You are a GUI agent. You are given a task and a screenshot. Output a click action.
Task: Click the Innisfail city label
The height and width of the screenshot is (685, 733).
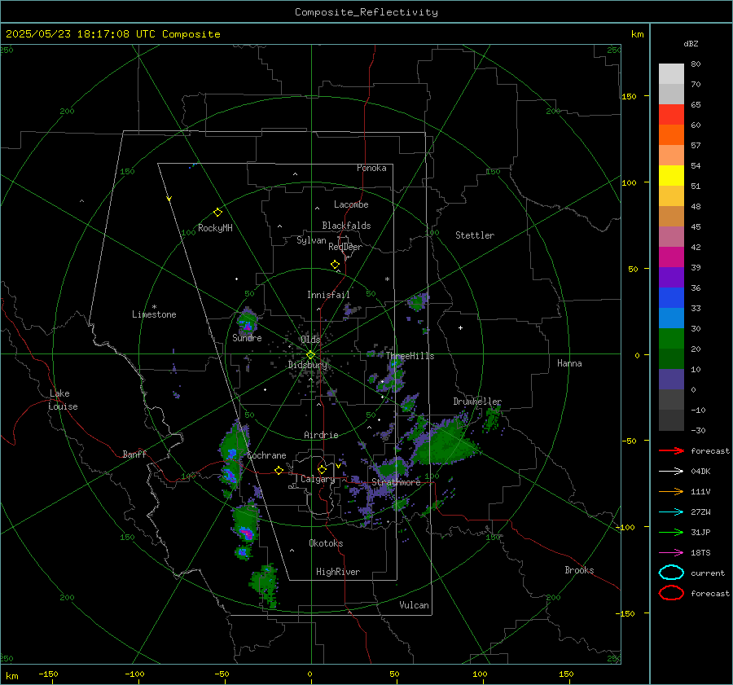click(328, 295)
